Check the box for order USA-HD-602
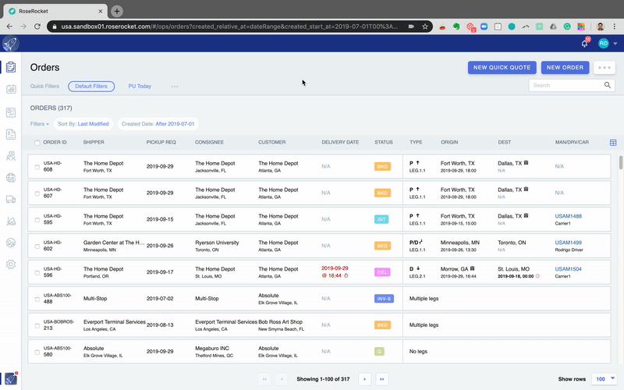Viewport: 624px width, 390px height. [x=37, y=246]
